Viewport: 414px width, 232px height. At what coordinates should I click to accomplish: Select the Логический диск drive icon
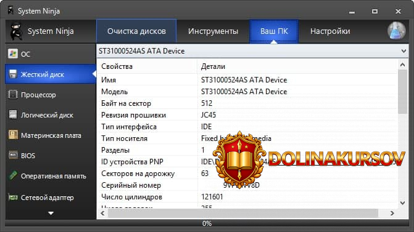13,115
